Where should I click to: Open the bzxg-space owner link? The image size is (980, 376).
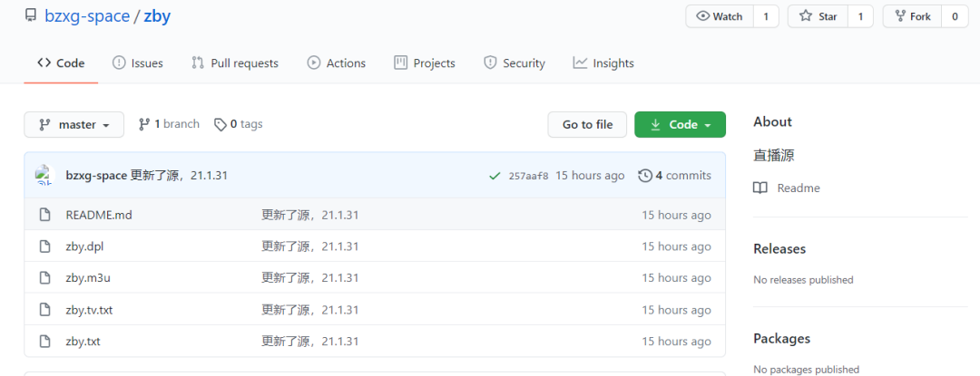87,16
